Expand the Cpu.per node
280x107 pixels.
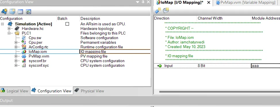click(16, 43)
